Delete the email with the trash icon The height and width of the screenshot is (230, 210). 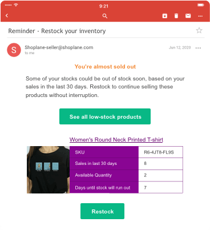176,16
